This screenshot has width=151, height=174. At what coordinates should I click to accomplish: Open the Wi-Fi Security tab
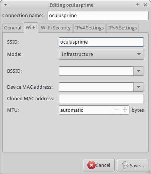coord(56,28)
